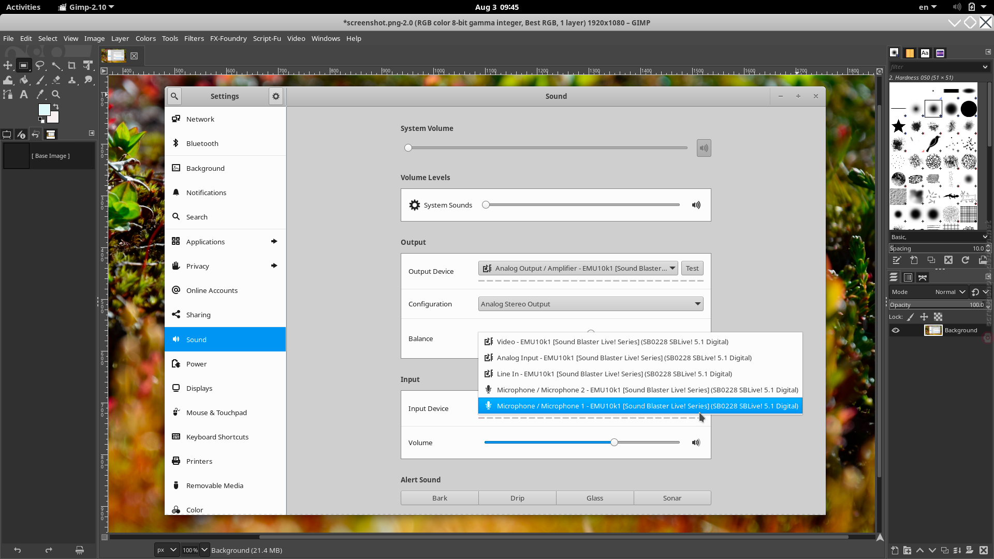Toggle visibility eye of Background layer
The height and width of the screenshot is (559, 994).
(896, 330)
